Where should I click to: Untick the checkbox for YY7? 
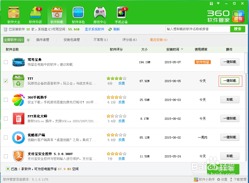(x=6, y=81)
